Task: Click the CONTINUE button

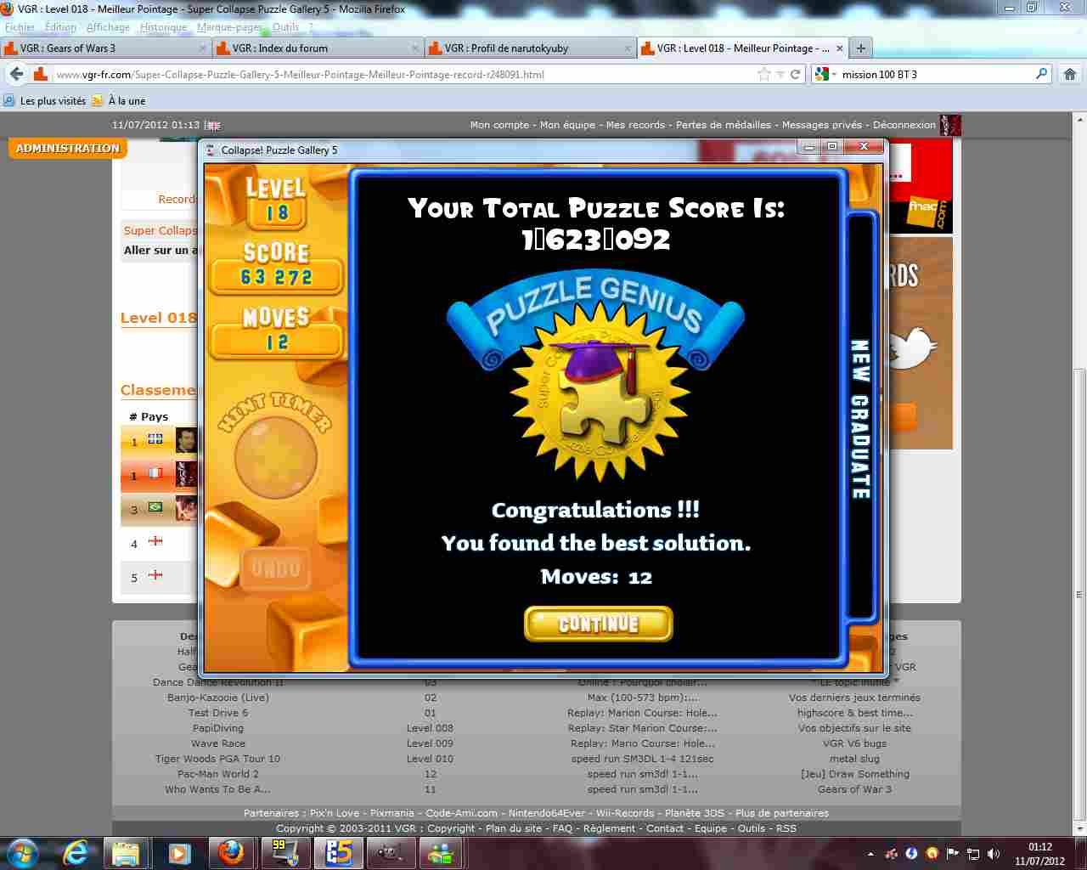Action: coord(598,624)
